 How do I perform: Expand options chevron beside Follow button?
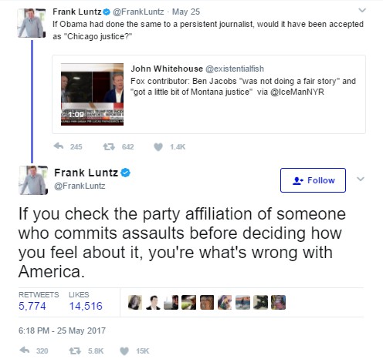tap(361, 179)
